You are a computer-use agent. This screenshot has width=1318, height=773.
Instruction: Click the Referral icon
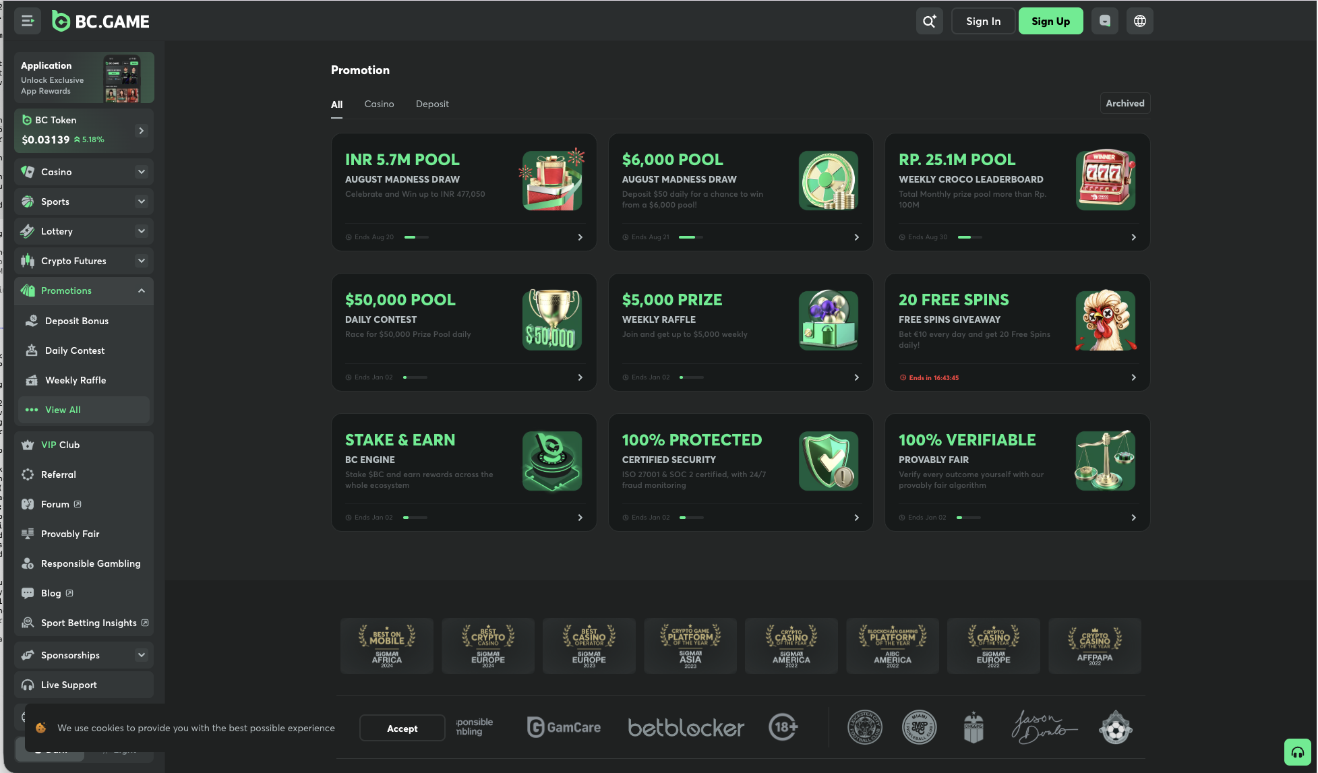pyautogui.click(x=28, y=474)
